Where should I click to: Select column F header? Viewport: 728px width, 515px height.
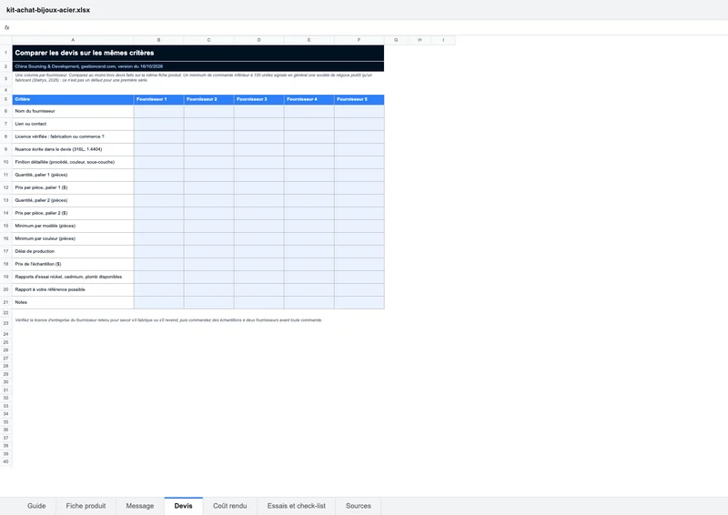(359, 40)
